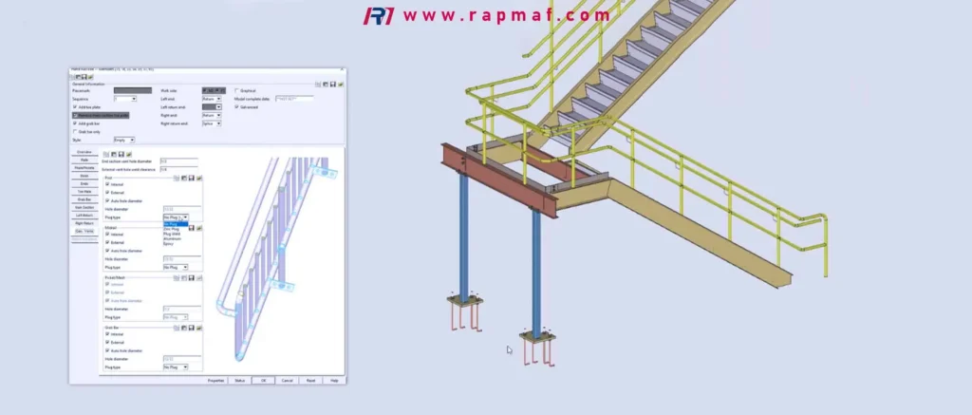Click the floppy save icon above End section vent hole diameter

tap(121, 155)
